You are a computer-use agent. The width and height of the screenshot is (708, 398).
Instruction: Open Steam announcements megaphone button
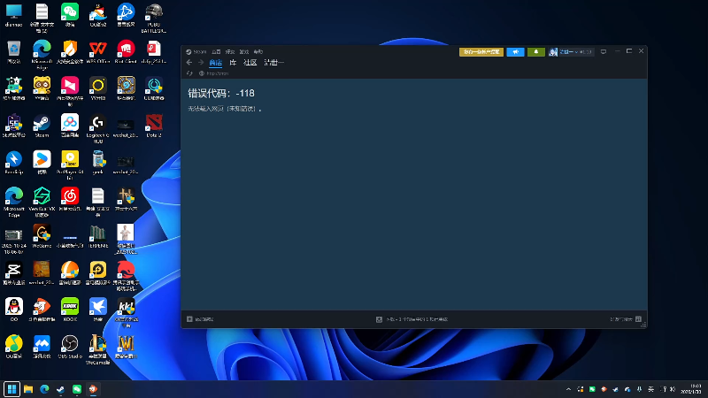tap(515, 52)
